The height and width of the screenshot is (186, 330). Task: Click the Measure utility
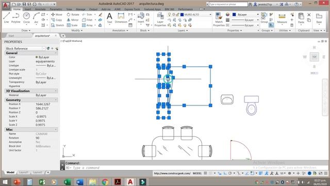pos(282,18)
